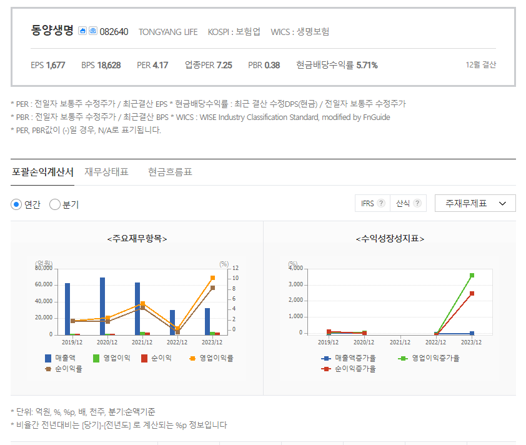Click the TONGYANG LIFE text
The image size is (526, 445).
168,32
